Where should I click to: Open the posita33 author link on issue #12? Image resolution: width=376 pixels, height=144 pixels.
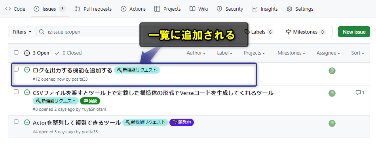point(80,79)
